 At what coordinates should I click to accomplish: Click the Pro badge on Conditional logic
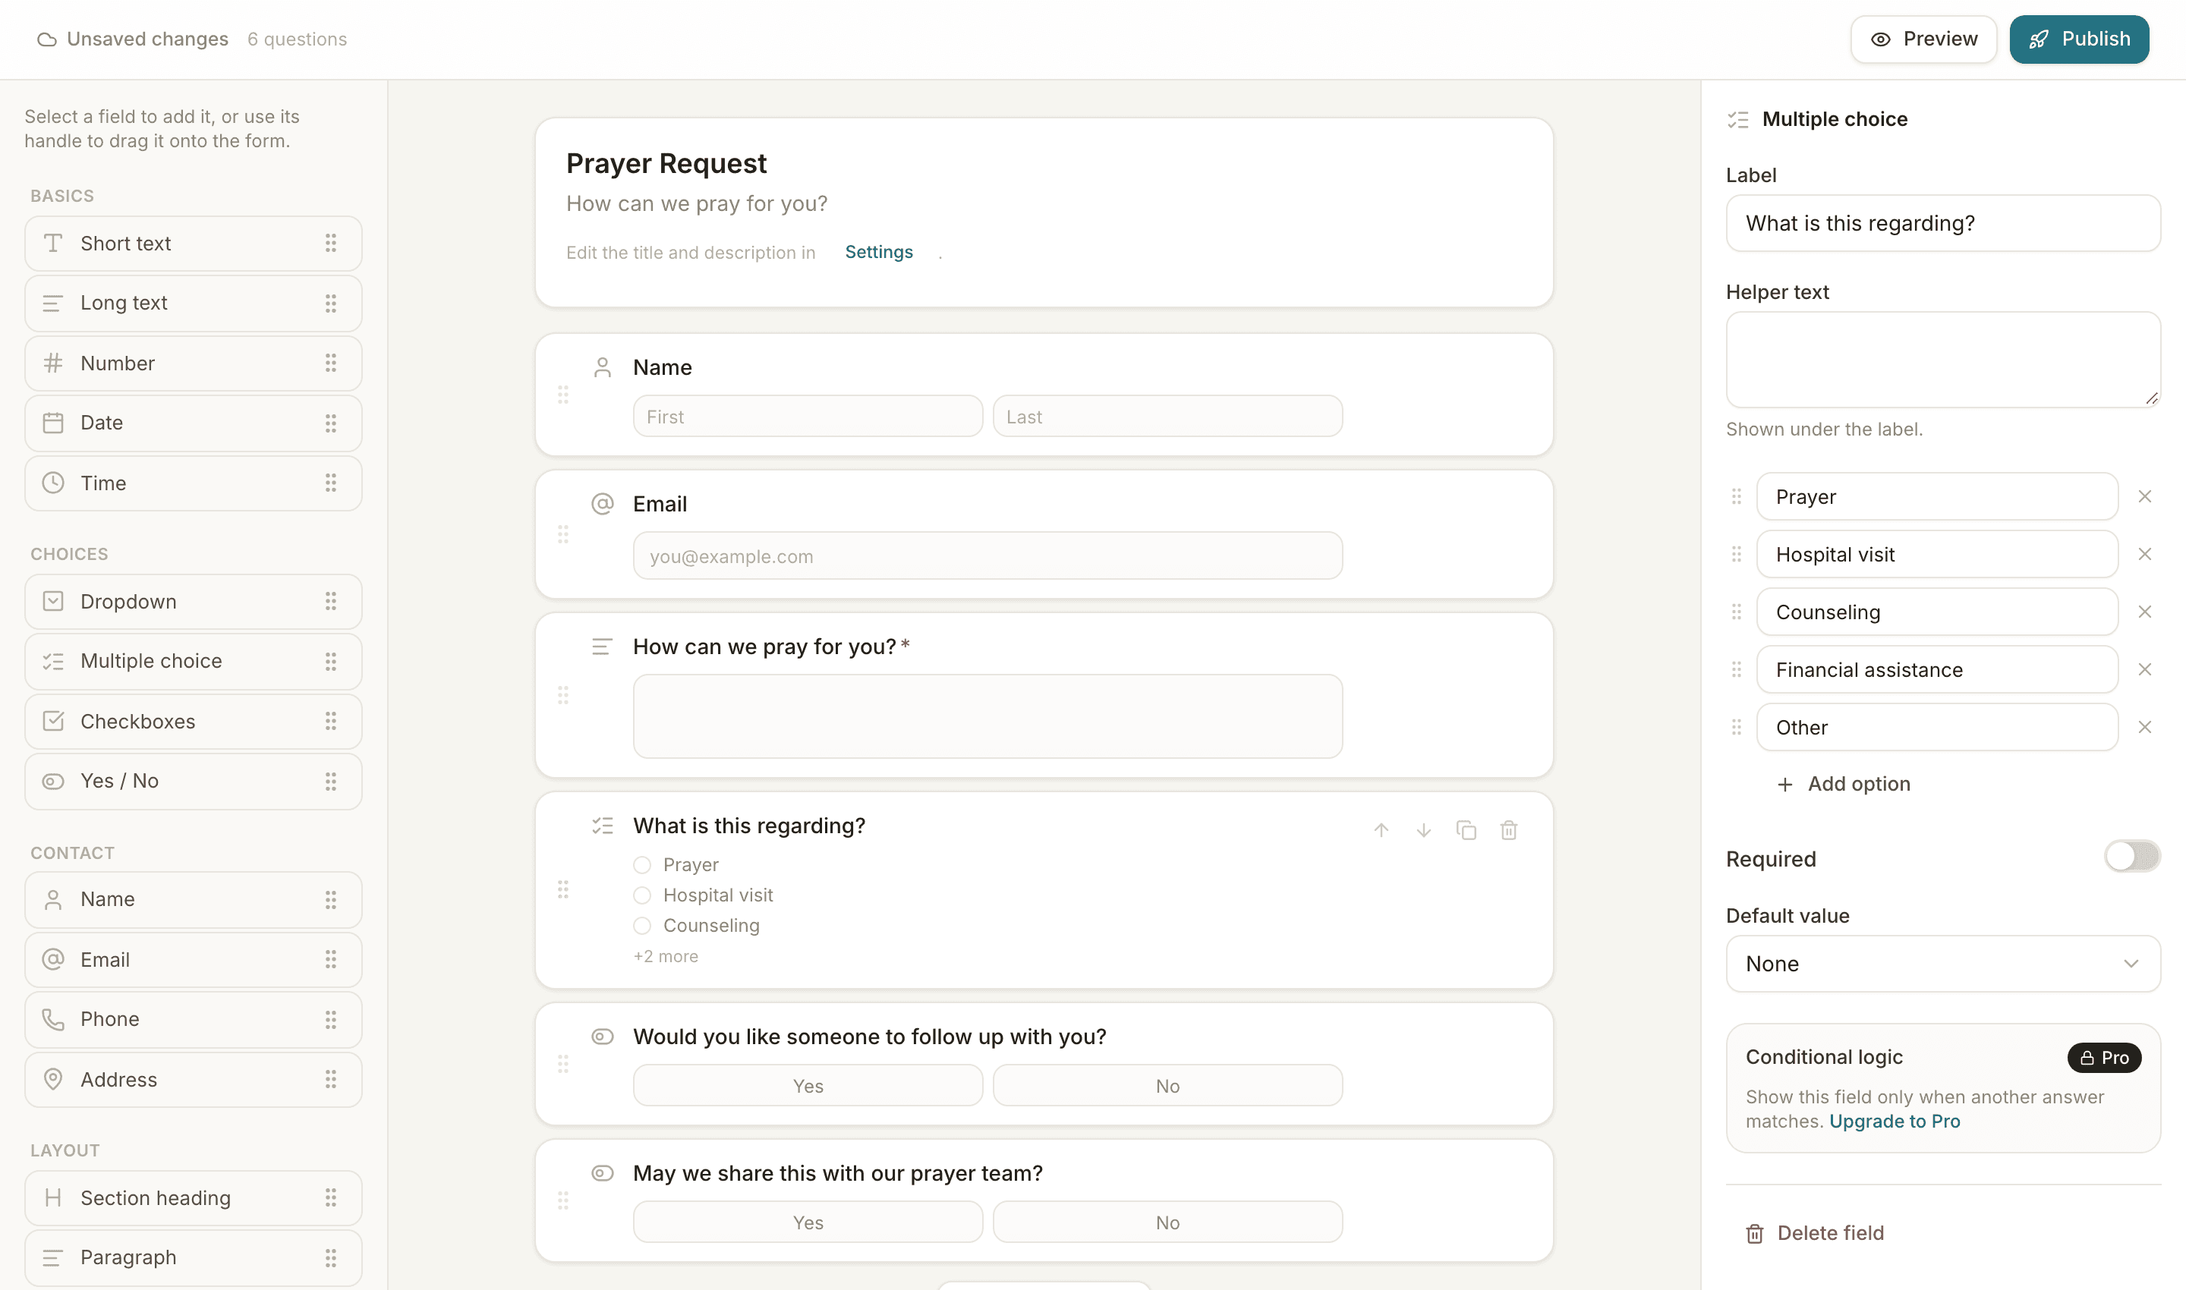pyautogui.click(x=2104, y=1058)
